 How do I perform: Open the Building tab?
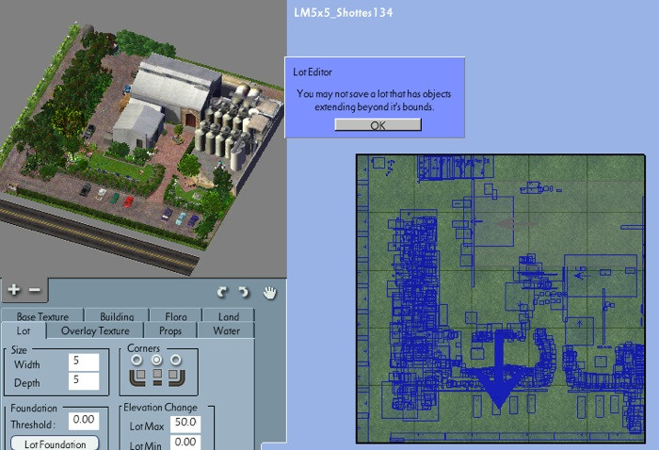117,316
